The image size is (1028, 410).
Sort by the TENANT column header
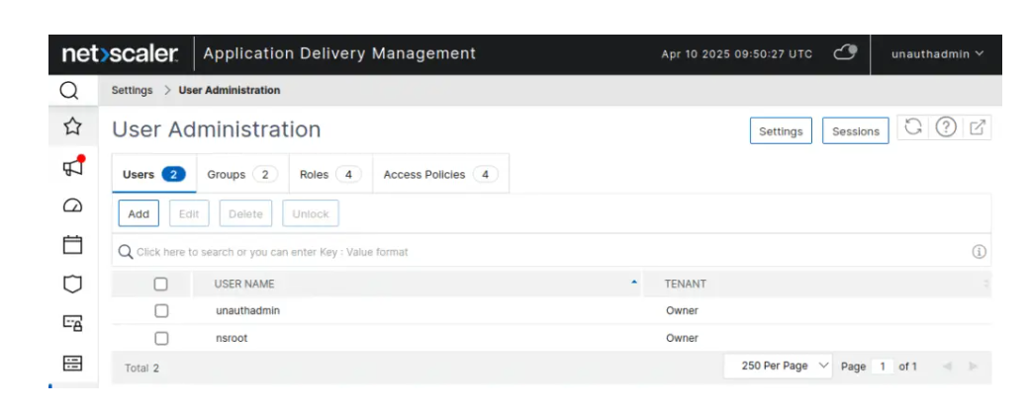tap(685, 284)
